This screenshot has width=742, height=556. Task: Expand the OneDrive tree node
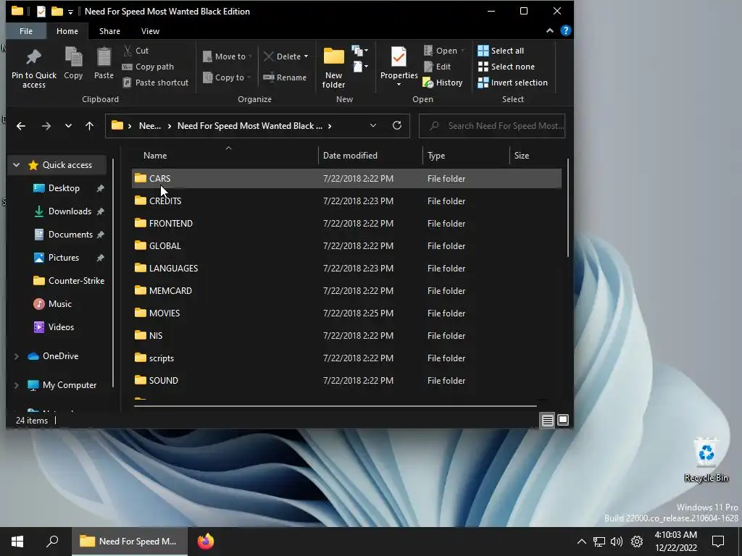(16, 356)
